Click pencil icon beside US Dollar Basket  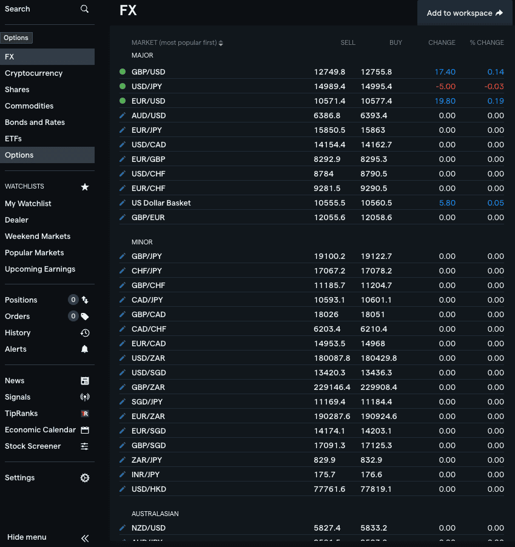click(123, 203)
